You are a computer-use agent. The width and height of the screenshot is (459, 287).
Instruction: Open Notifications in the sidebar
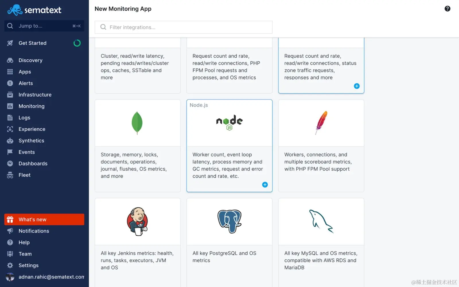(34, 231)
